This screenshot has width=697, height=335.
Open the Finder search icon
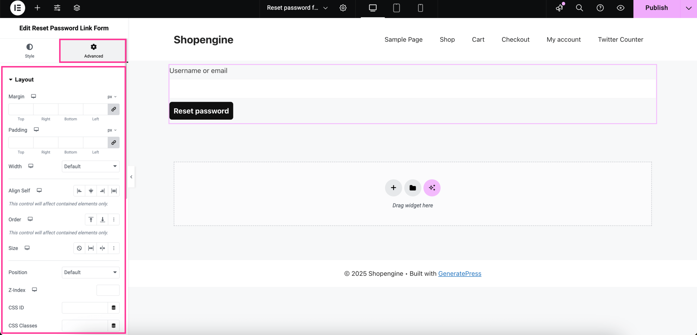click(x=580, y=8)
